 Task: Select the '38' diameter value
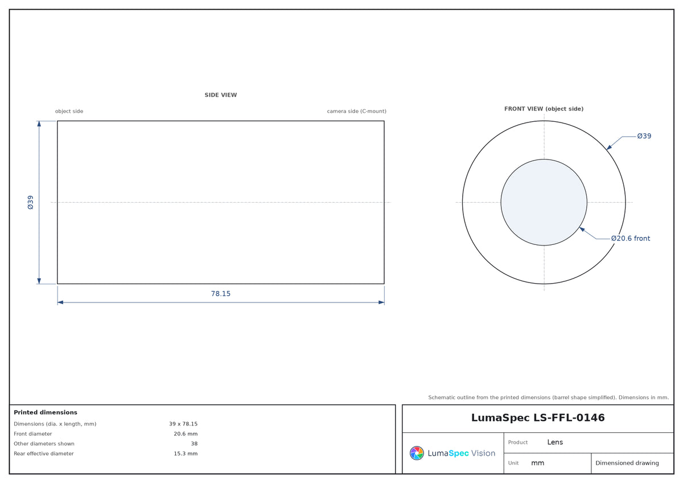click(x=194, y=444)
